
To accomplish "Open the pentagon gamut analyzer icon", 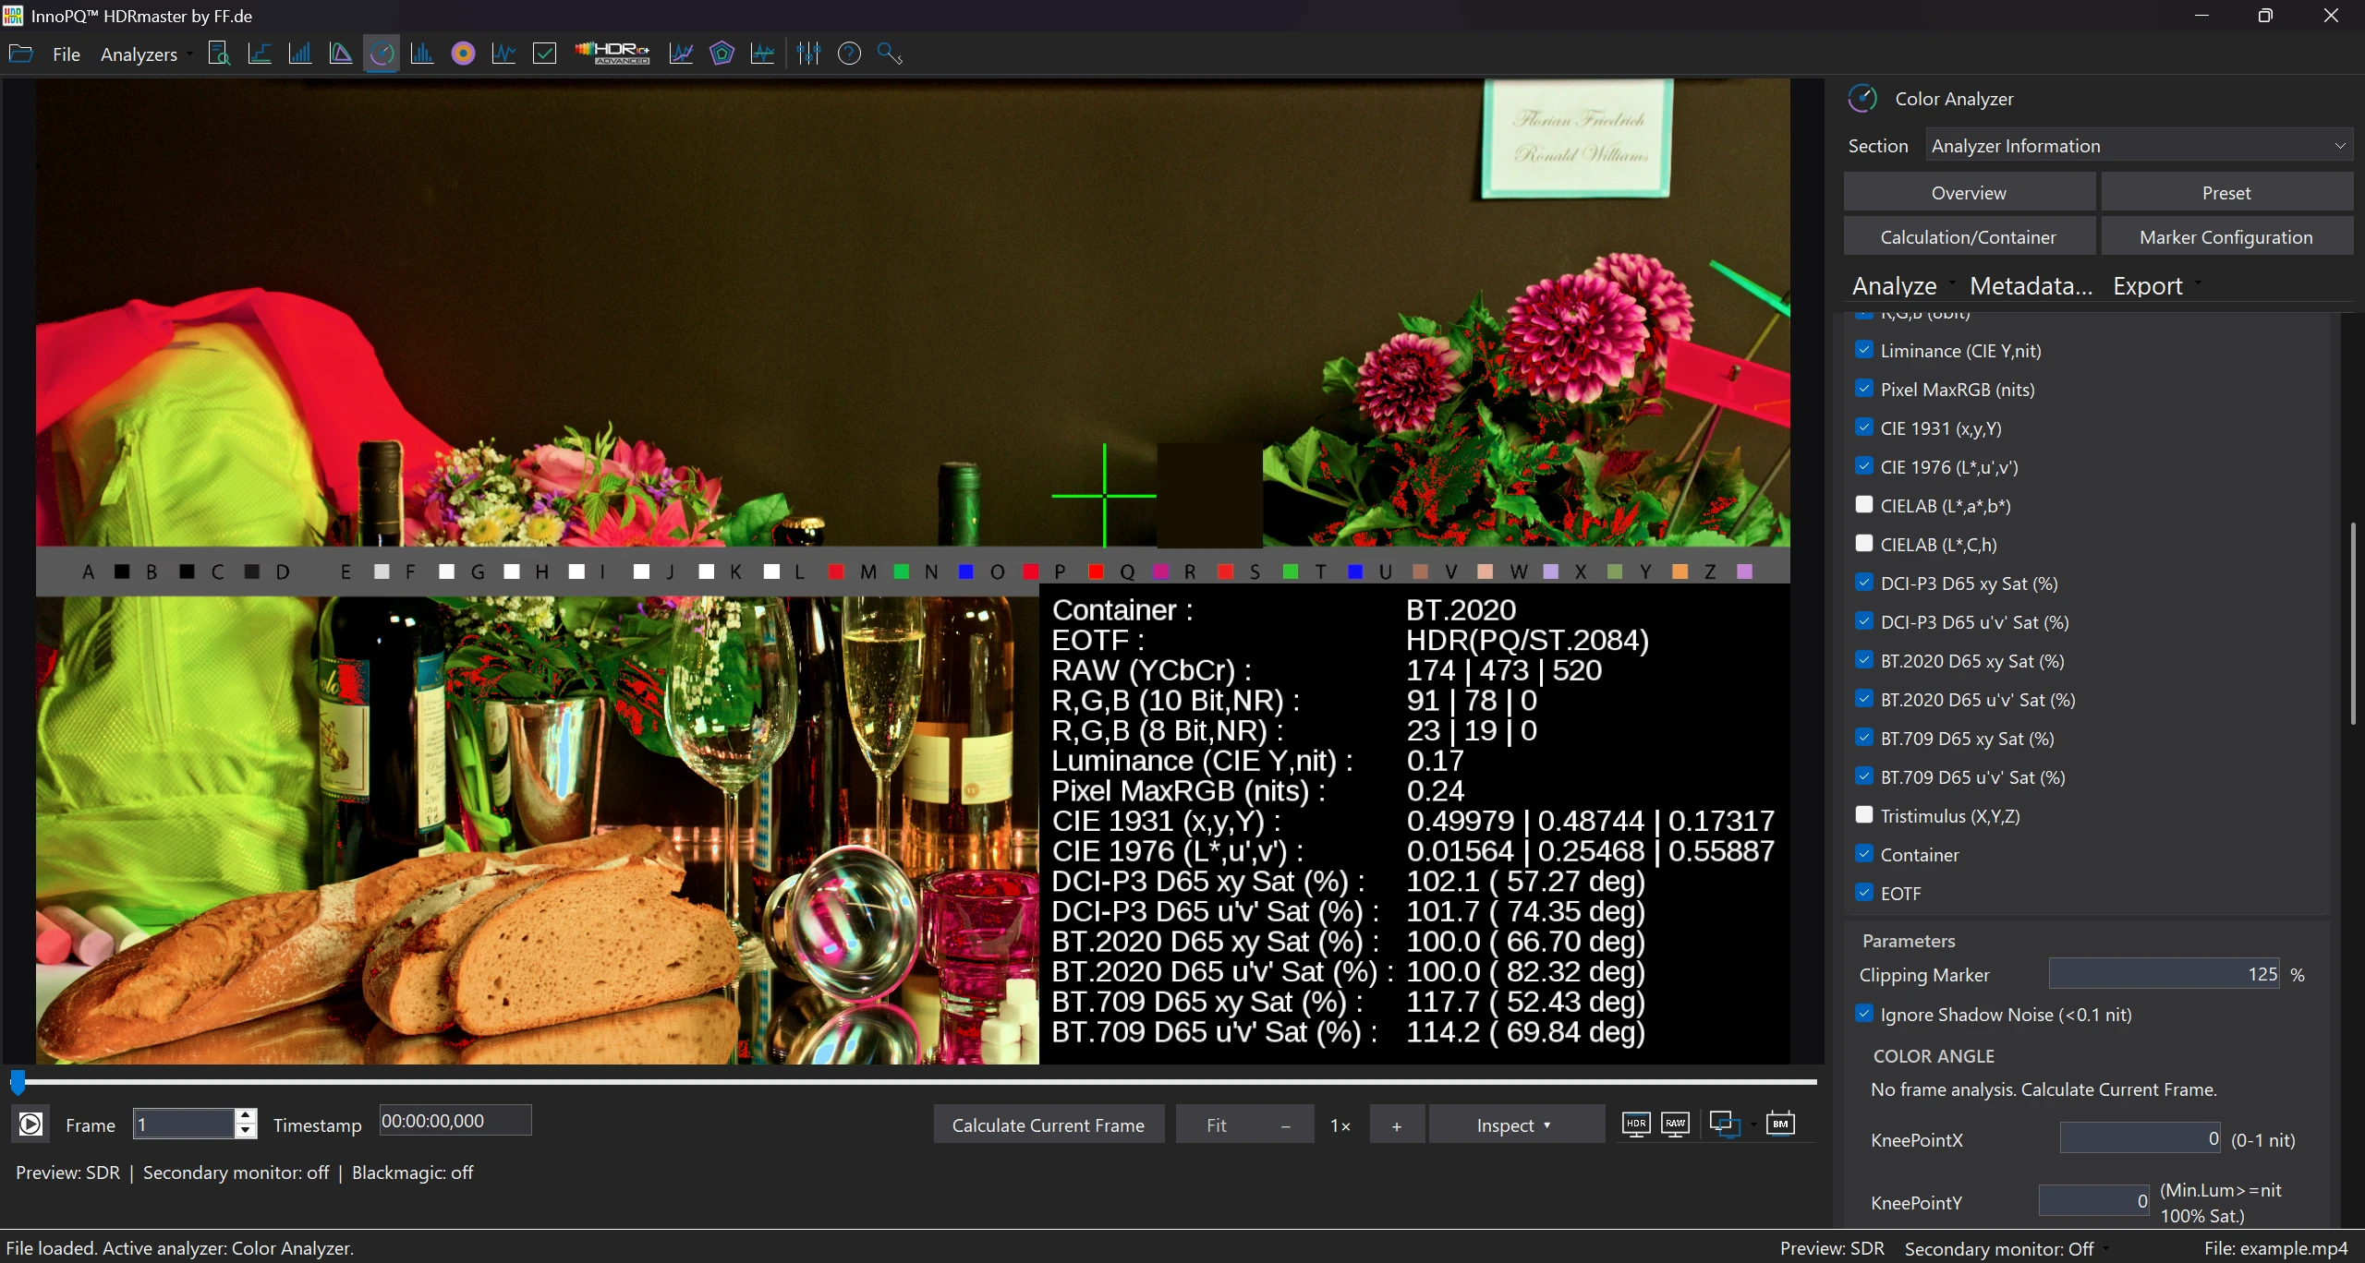I will pos(722,54).
